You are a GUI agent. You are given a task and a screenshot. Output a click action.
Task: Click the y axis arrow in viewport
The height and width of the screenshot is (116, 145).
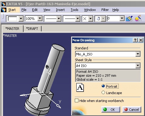tap(58, 106)
